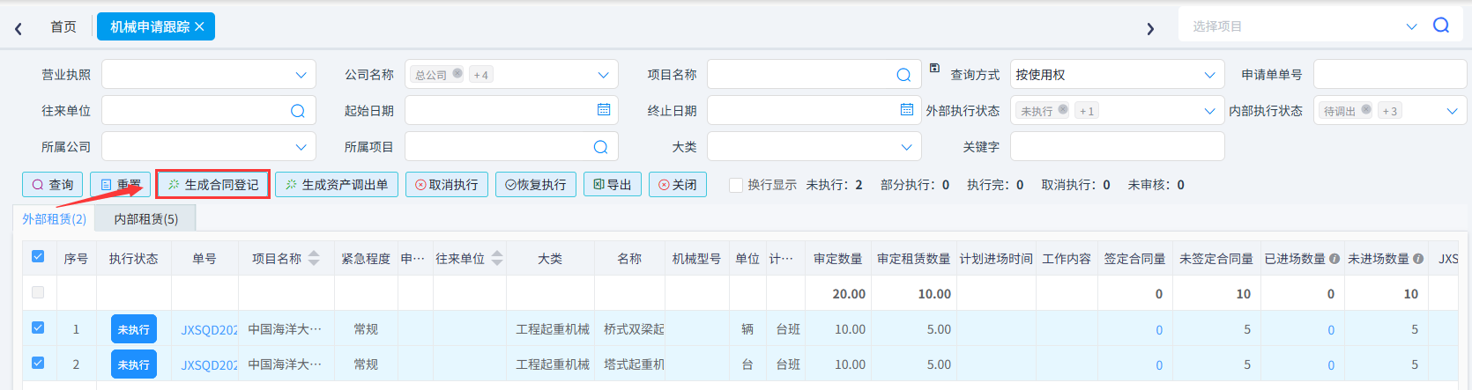The height and width of the screenshot is (390, 1472).
Task: Expand the 外部执行状态 dropdown
Action: tap(1209, 111)
